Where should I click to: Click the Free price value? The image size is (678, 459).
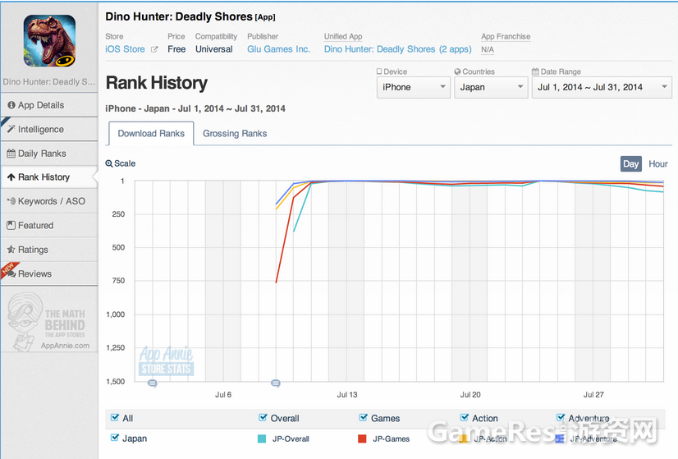coord(176,49)
